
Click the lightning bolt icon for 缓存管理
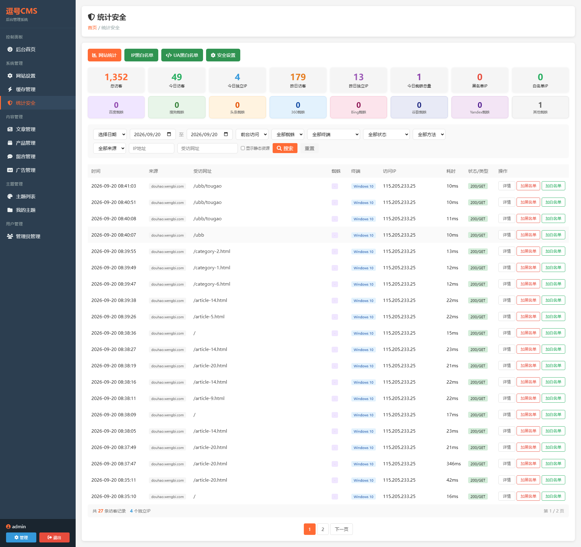[10, 89]
